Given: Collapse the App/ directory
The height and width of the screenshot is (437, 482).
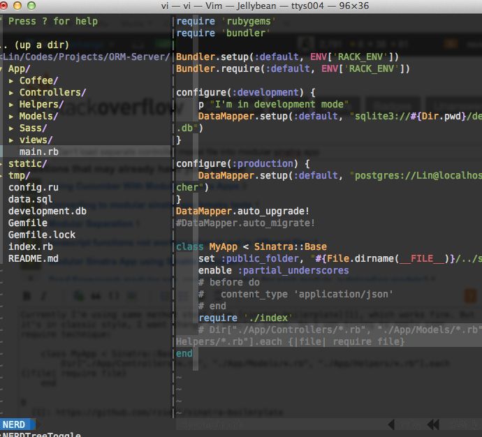Looking at the screenshot, I should (19, 69).
